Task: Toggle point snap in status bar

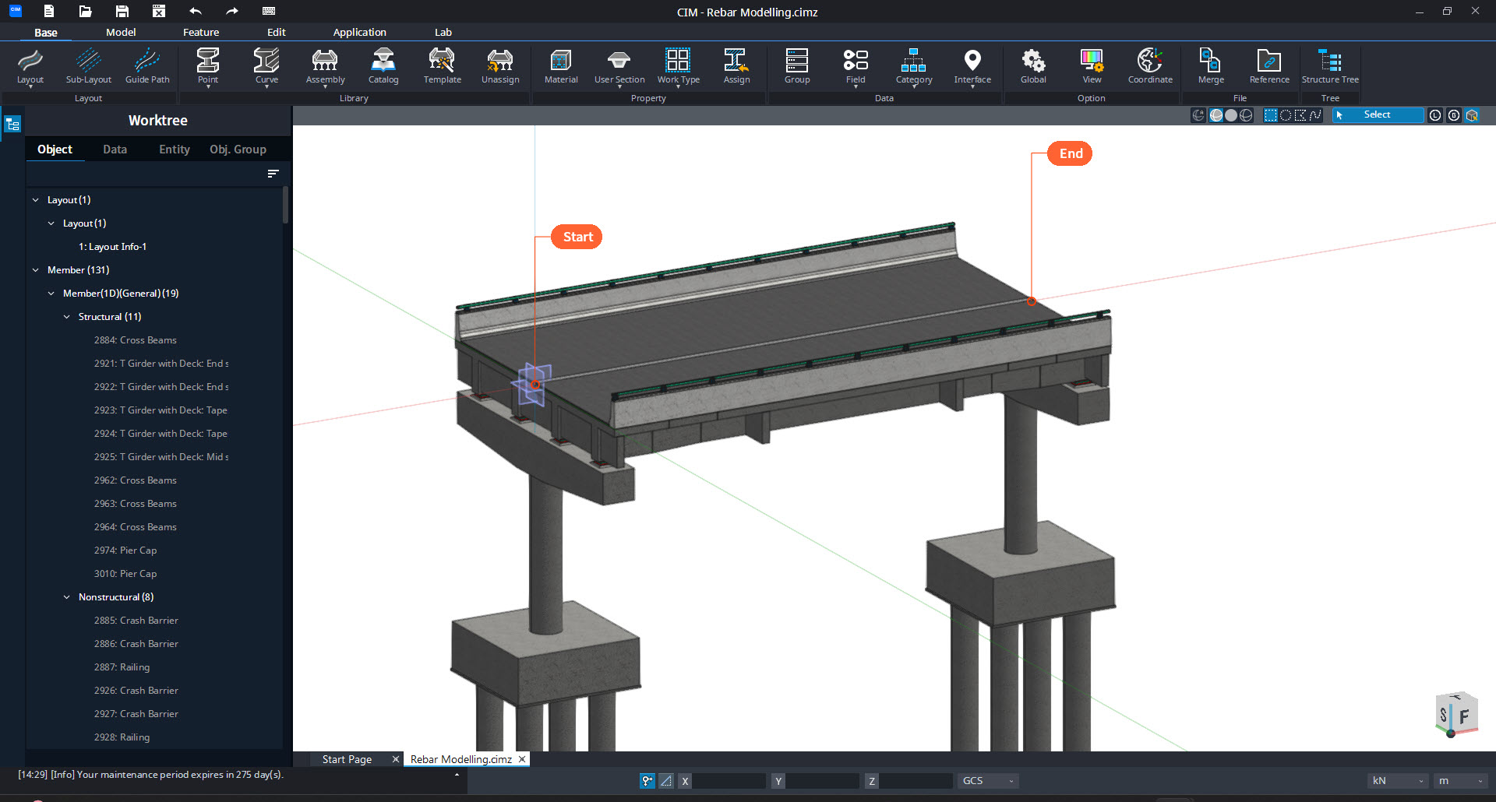Action: [x=647, y=781]
